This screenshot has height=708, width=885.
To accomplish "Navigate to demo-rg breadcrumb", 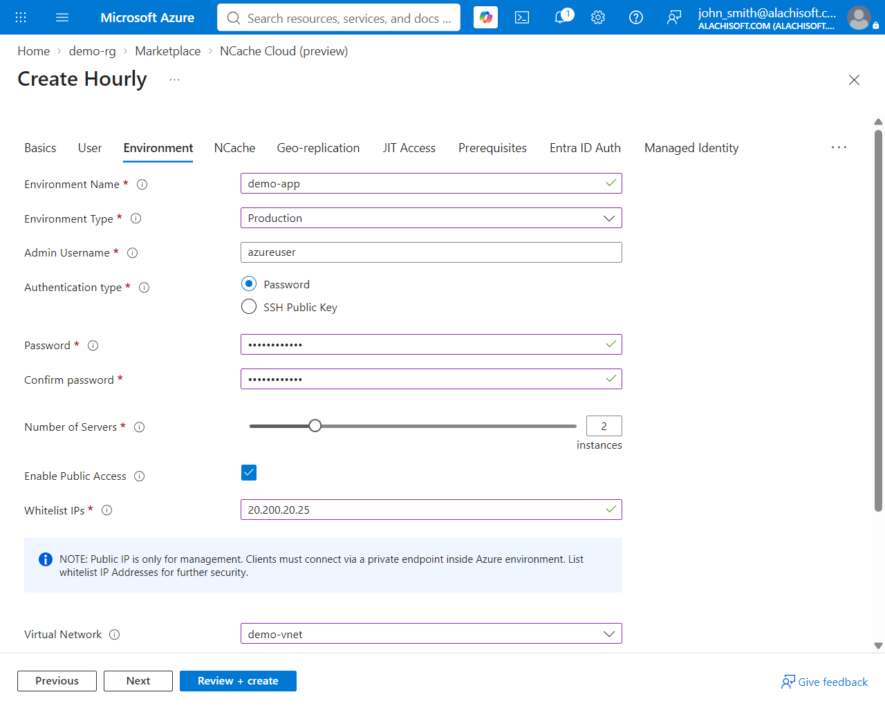I will click(x=93, y=51).
